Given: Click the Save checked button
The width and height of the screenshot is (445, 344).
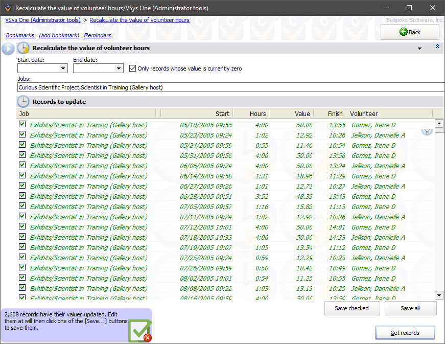Looking at the screenshot, I should [353, 308].
